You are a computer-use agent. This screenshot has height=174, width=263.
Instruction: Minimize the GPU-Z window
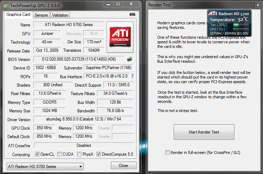click(x=108, y=4)
